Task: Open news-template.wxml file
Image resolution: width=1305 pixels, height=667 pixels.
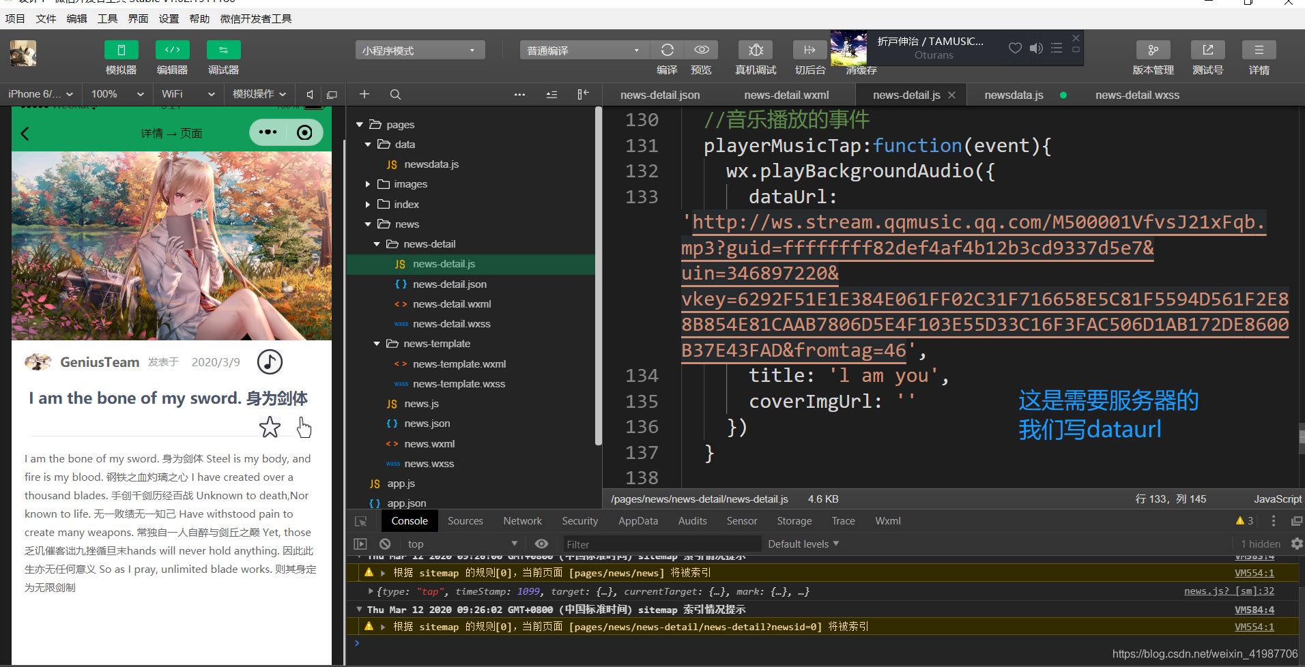Action: [459, 364]
